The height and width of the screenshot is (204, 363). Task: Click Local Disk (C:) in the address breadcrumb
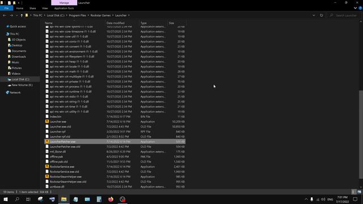point(56,15)
